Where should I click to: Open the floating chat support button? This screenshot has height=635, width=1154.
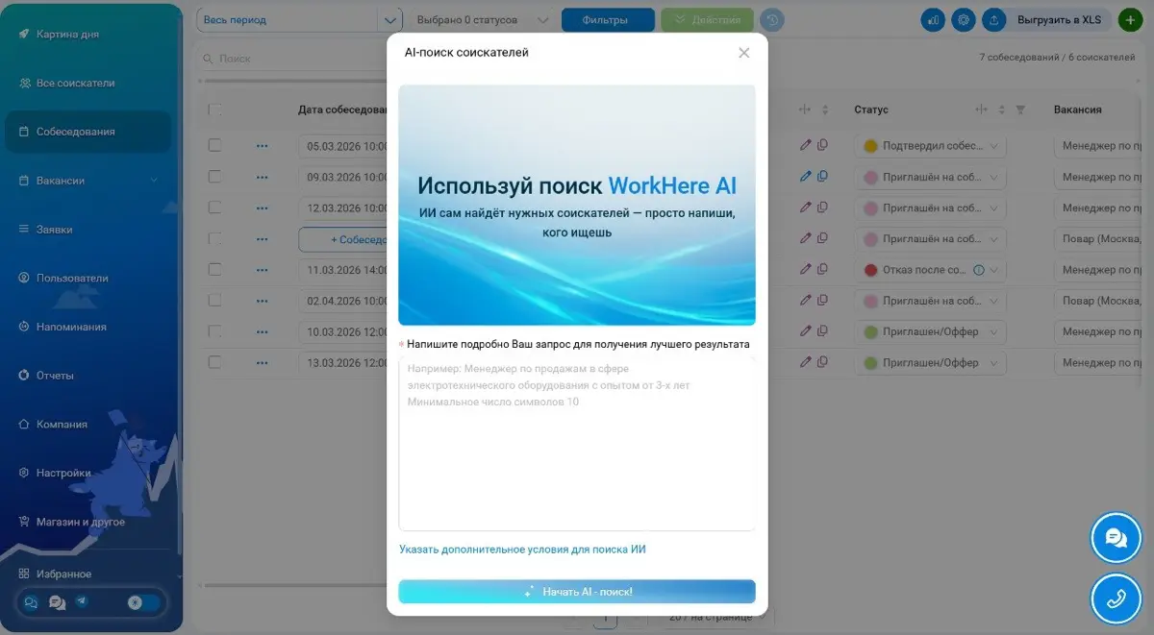[x=1116, y=538]
